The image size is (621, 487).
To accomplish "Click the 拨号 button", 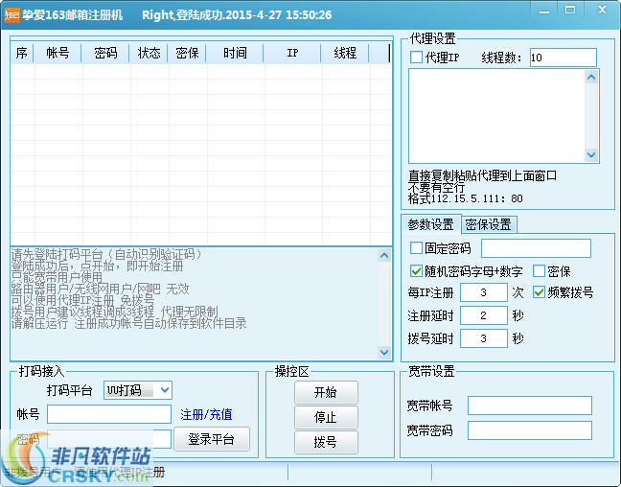I will pyautogui.click(x=326, y=441).
